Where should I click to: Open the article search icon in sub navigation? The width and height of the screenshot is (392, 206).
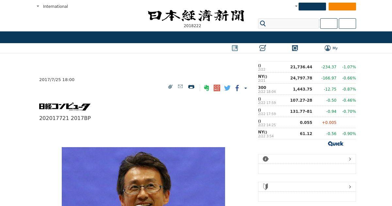click(x=295, y=48)
